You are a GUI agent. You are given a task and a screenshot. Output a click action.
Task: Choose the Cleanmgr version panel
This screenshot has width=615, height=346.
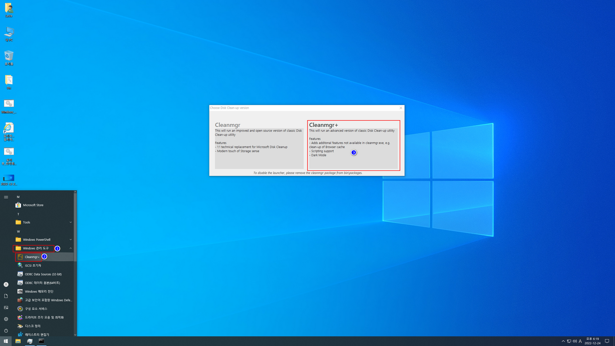pyautogui.click(x=259, y=145)
